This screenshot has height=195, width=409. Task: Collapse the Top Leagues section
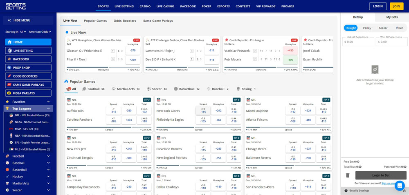click(48, 109)
